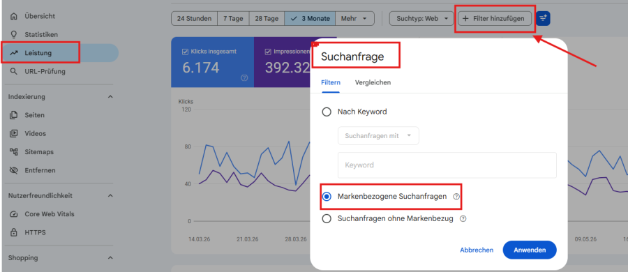Select the Nach Keyword radio button

[x=327, y=112]
